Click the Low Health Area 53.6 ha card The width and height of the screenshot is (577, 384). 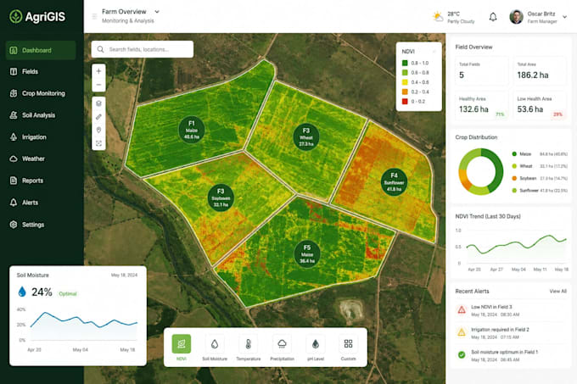click(x=540, y=106)
